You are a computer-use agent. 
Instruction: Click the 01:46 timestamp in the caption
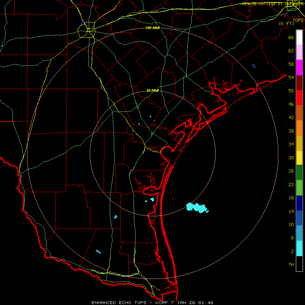[x=206, y=303]
